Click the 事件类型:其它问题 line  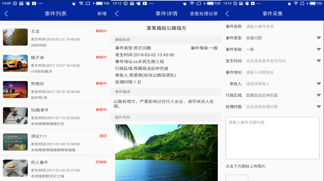coord(133,48)
